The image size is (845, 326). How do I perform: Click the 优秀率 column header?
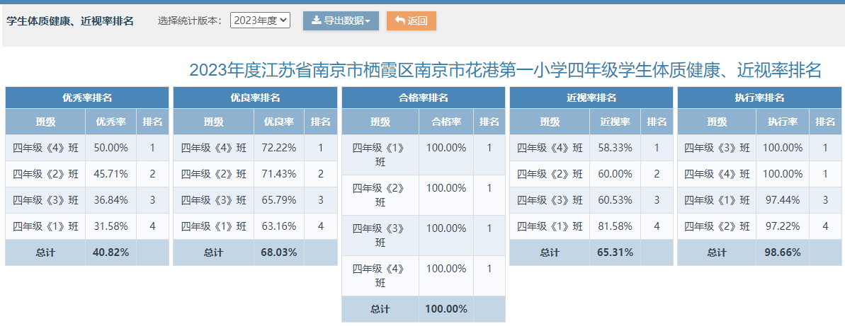click(x=111, y=122)
